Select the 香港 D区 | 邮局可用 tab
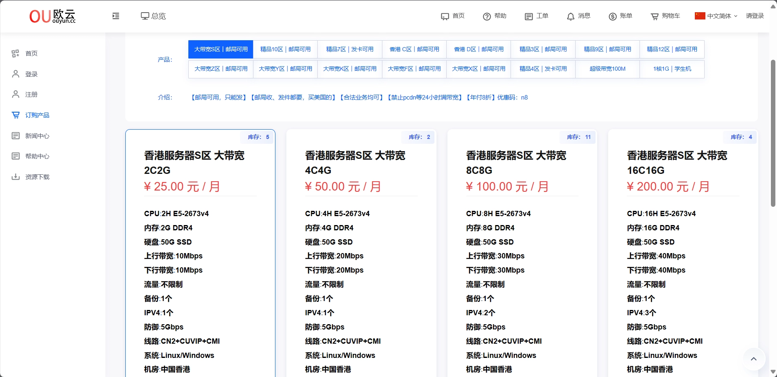This screenshot has width=777, height=377. (x=478, y=49)
